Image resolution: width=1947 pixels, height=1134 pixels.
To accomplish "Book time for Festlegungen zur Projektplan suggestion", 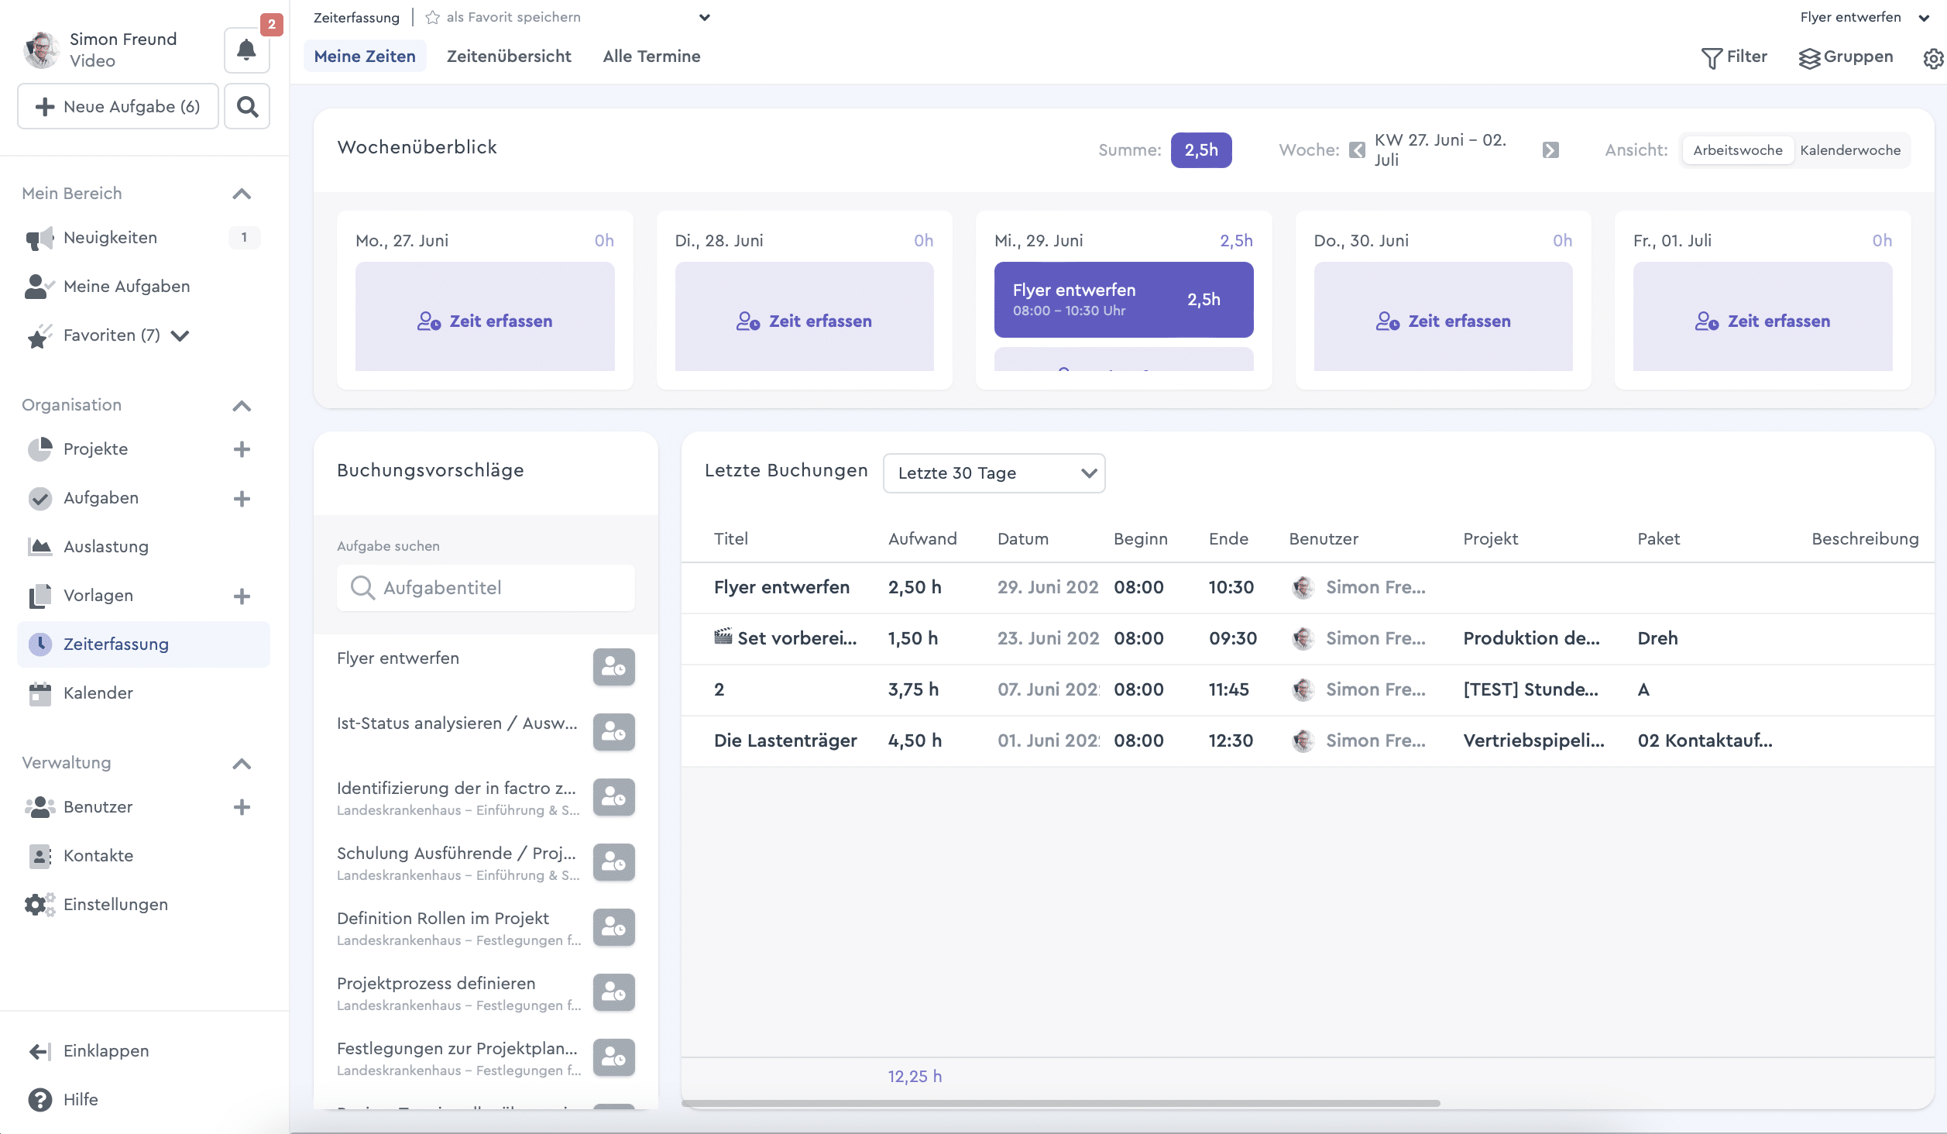I will tap(613, 1057).
